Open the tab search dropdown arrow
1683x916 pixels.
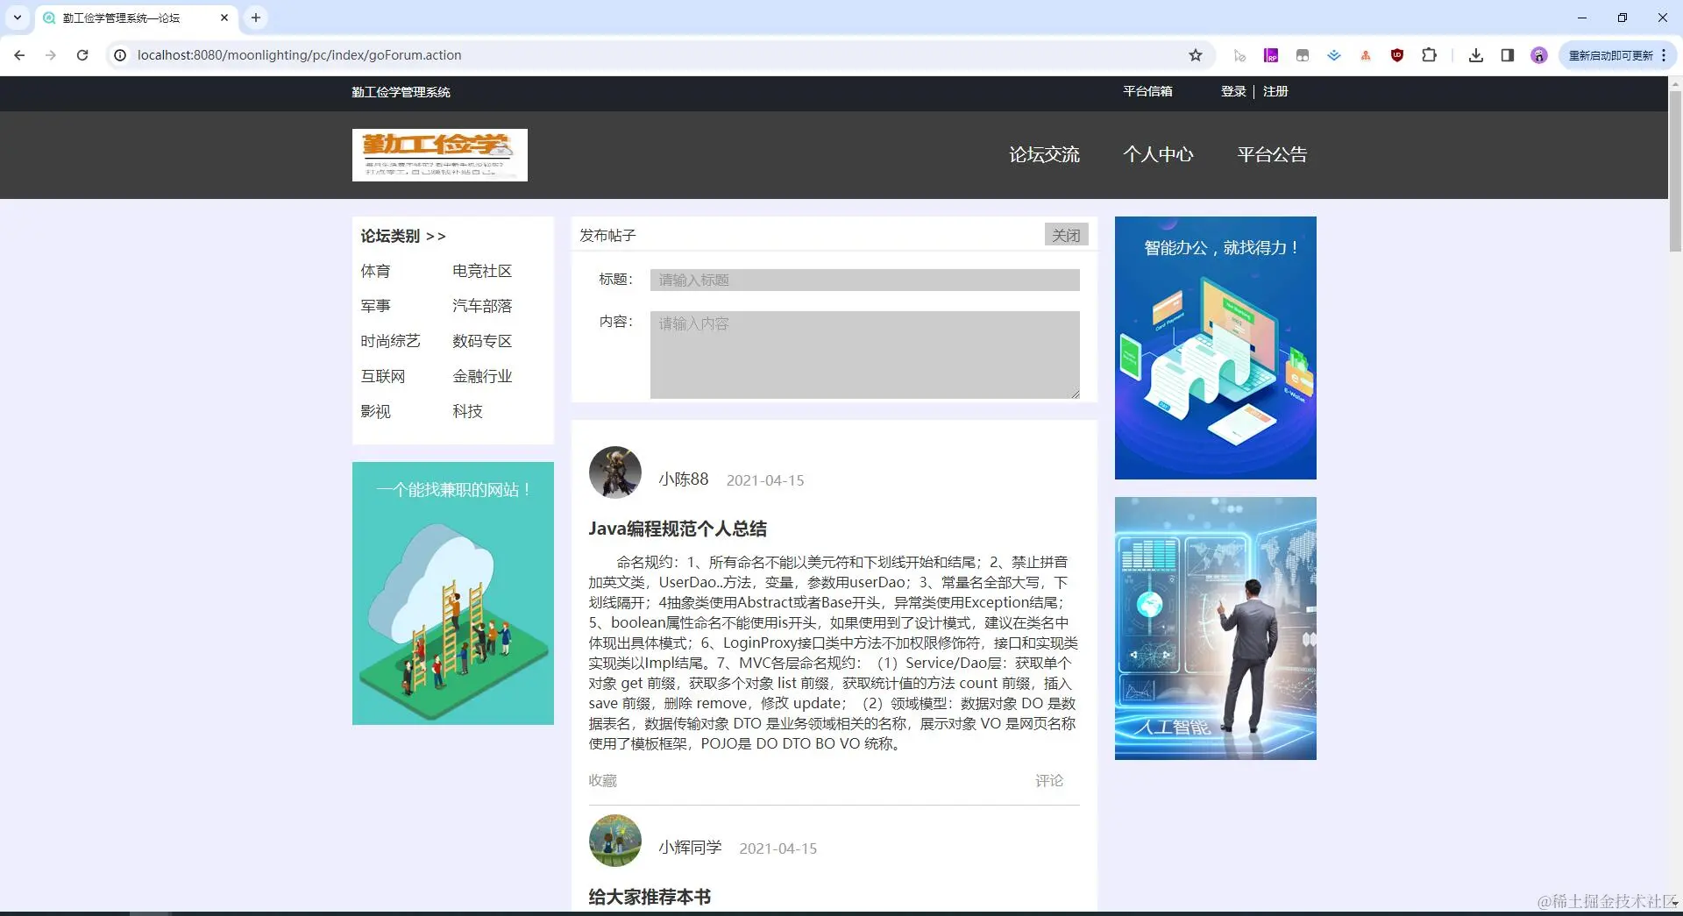pyautogui.click(x=18, y=18)
